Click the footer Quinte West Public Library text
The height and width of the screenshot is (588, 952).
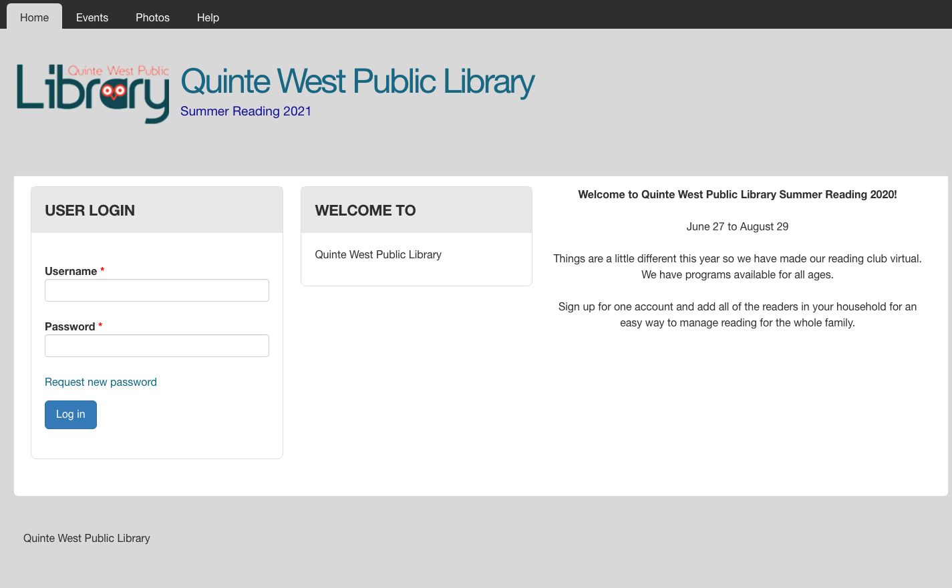tap(87, 538)
